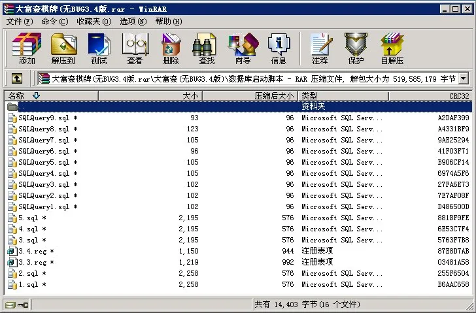Show archive 信息 (Info) icon

279,48
